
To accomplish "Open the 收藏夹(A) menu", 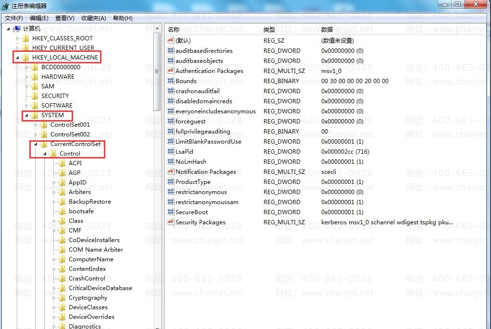I will 94,18.
